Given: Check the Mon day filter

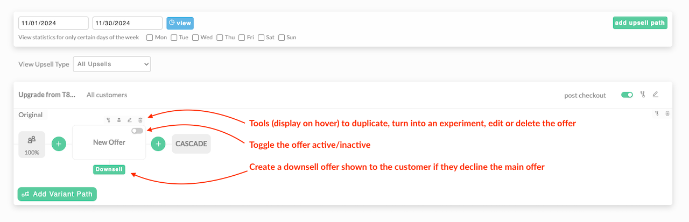Looking at the screenshot, I should tap(150, 38).
